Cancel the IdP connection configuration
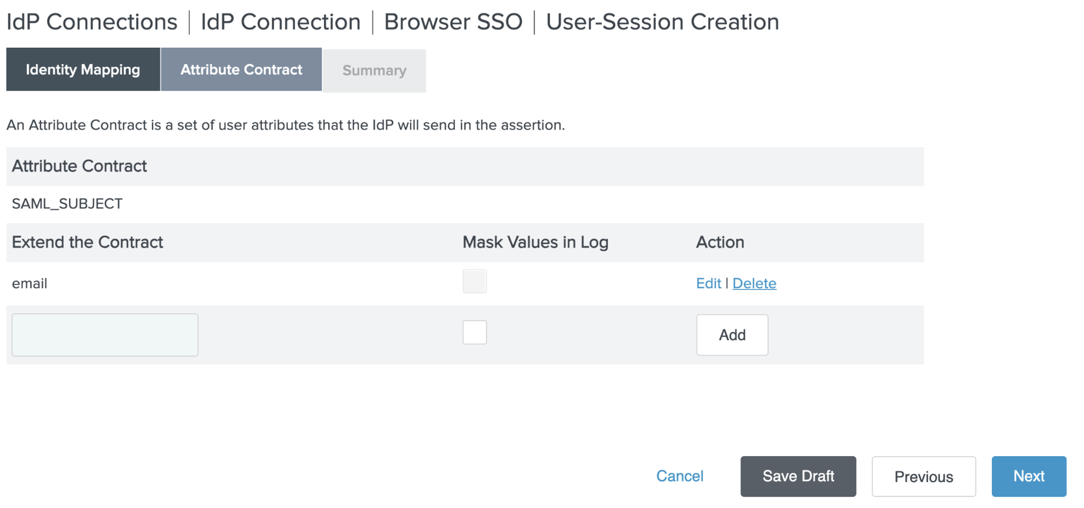The height and width of the screenshot is (508, 1084). (x=679, y=476)
